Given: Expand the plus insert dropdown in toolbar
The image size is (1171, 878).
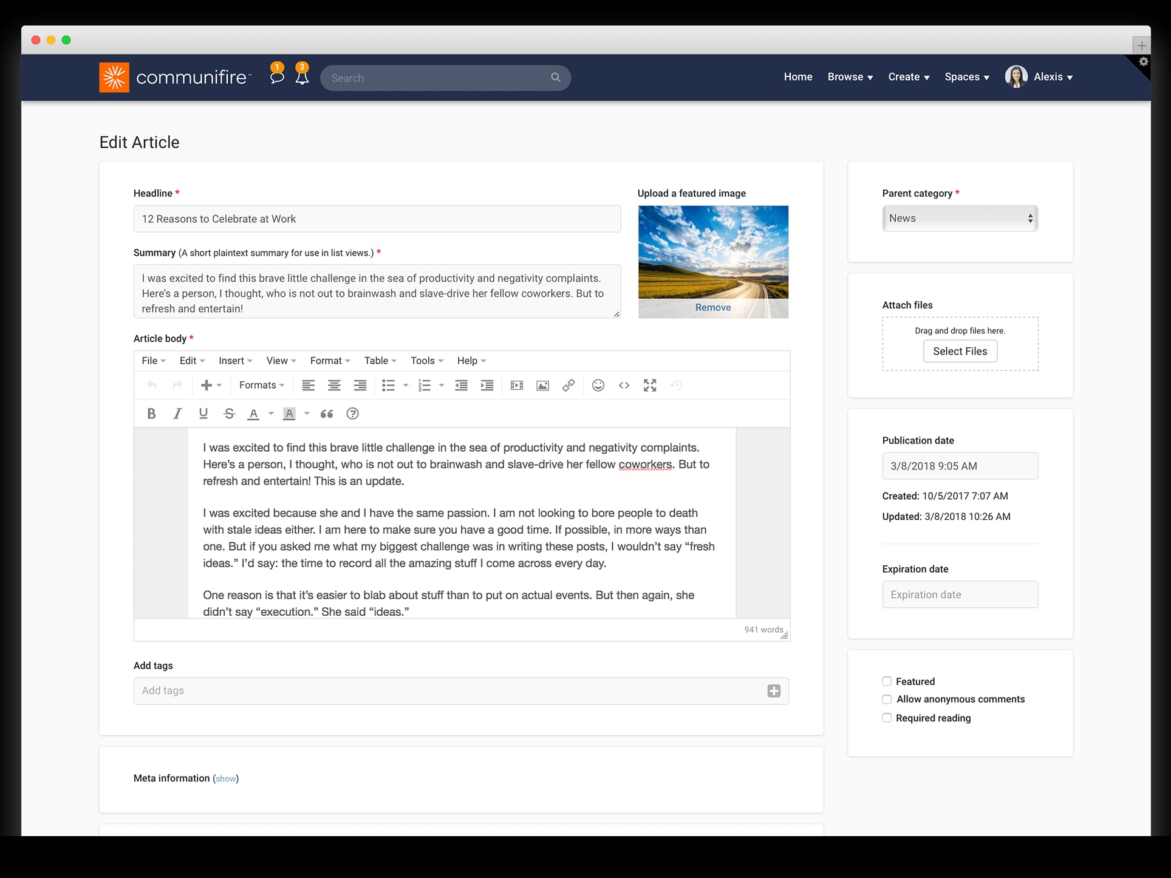Looking at the screenshot, I should pos(211,385).
